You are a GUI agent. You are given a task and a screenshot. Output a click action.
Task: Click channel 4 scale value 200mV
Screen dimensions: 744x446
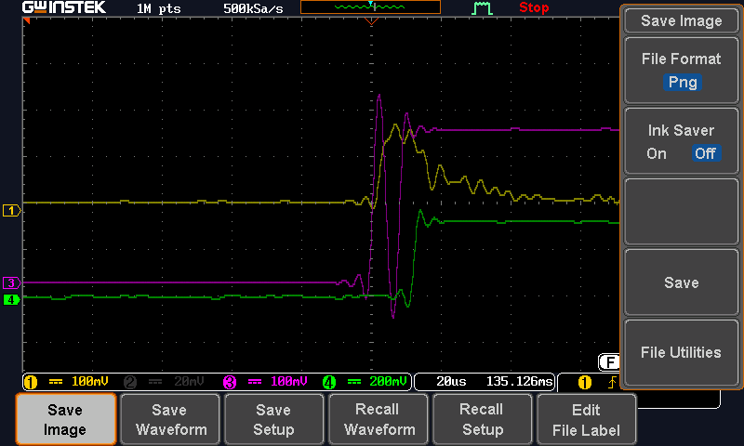coord(388,382)
